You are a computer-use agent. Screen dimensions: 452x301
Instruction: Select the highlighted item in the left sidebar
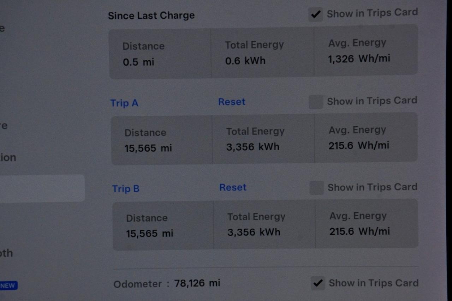tap(42, 188)
